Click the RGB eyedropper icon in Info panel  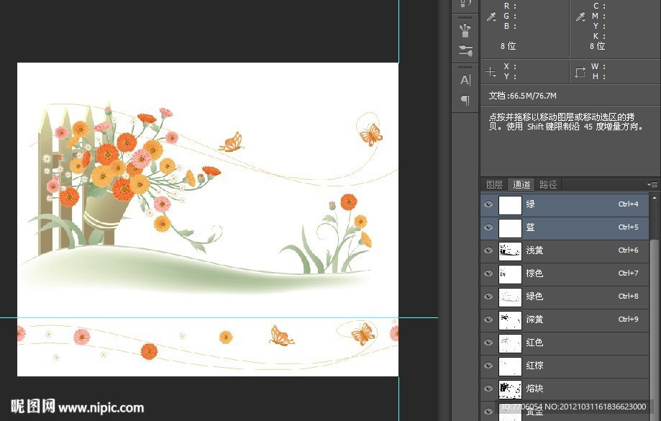pyautogui.click(x=491, y=17)
